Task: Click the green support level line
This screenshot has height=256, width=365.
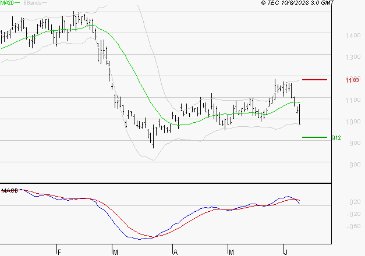Action: [314, 137]
